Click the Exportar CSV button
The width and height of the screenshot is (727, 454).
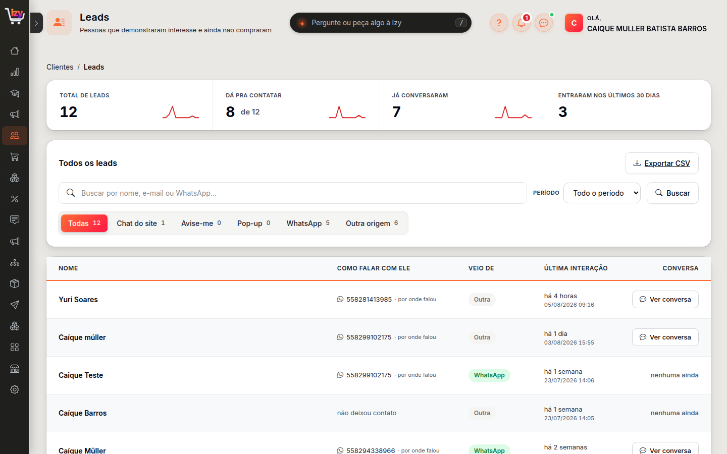click(x=662, y=163)
